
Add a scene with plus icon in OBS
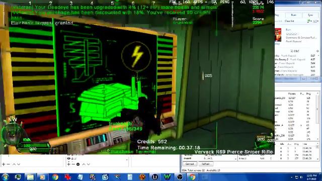(x=4, y=164)
